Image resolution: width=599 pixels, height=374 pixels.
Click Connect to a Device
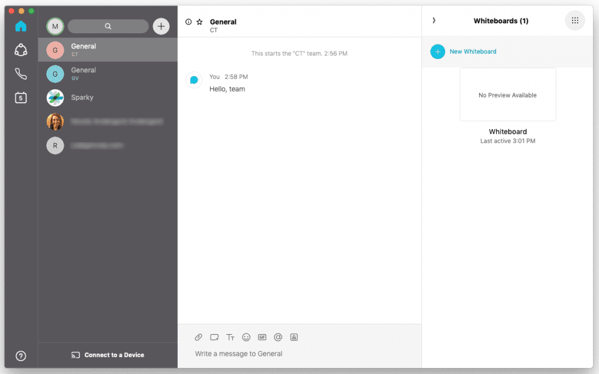pyautogui.click(x=108, y=355)
